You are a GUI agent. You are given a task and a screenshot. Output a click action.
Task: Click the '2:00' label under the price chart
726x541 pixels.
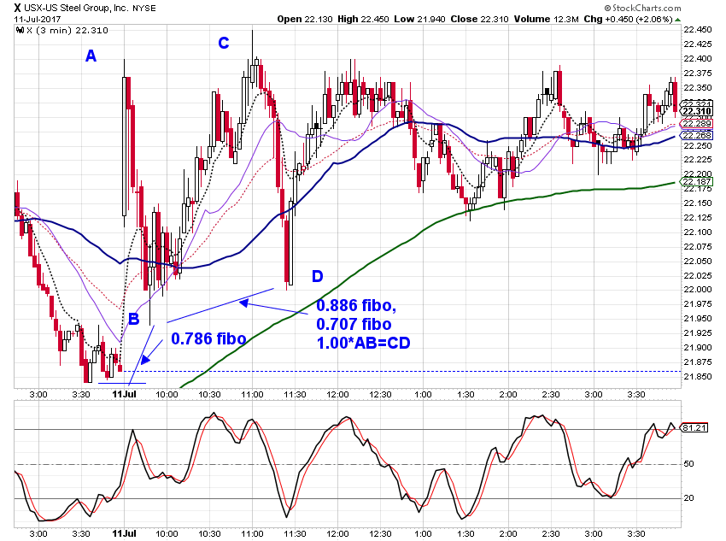point(508,395)
